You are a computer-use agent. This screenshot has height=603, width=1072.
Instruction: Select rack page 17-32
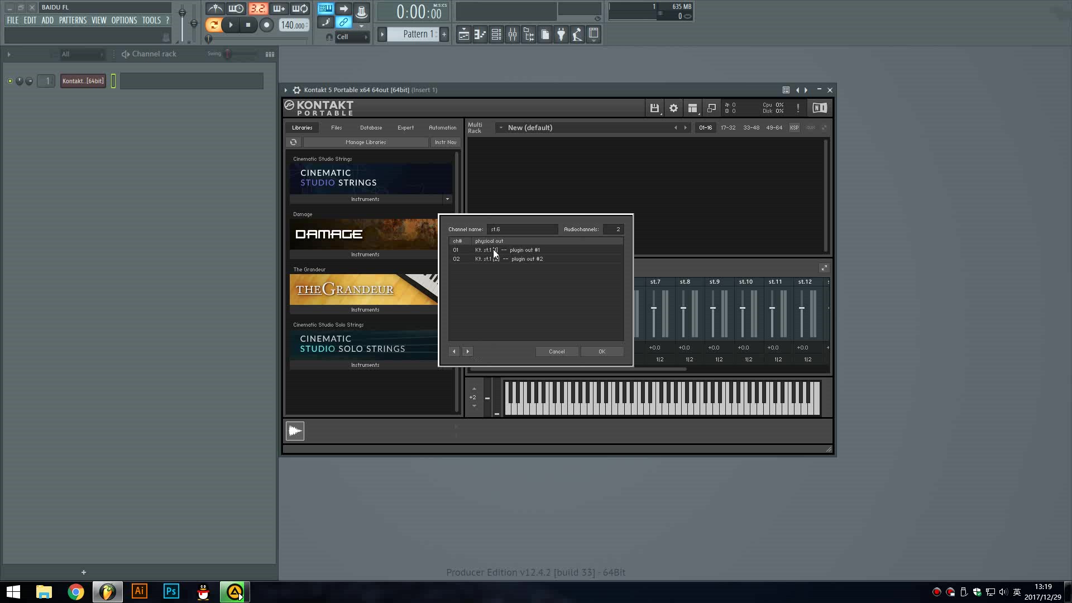[728, 128]
